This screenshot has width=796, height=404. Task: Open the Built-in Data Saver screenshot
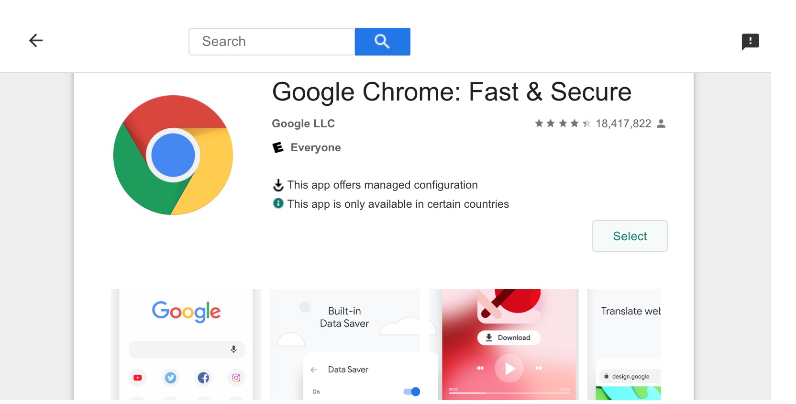[x=345, y=345]
